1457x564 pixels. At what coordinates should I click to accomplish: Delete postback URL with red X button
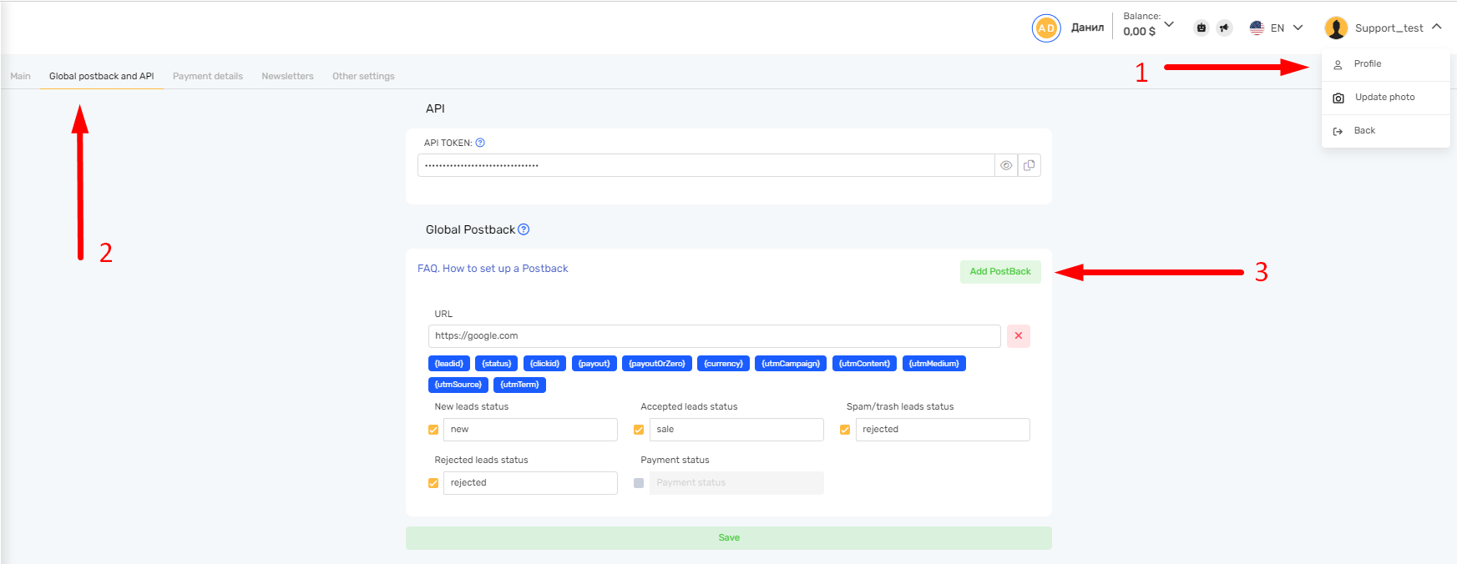tap(1018, 335)
